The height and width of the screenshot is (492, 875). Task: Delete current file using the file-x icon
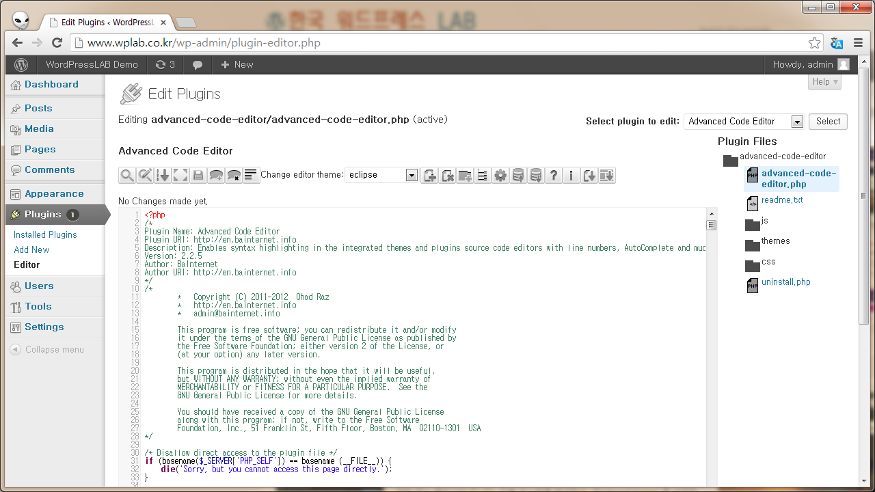click(447, 175)
